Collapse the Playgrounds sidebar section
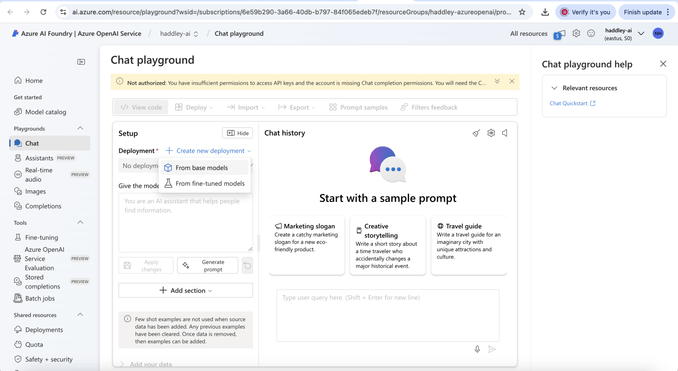The width and height of the screenshot is (678, 371). [x=80, y=129]
